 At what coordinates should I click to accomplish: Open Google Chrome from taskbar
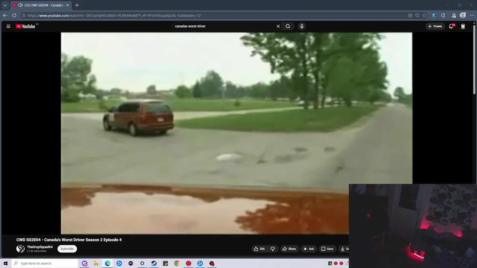(177, 263)
